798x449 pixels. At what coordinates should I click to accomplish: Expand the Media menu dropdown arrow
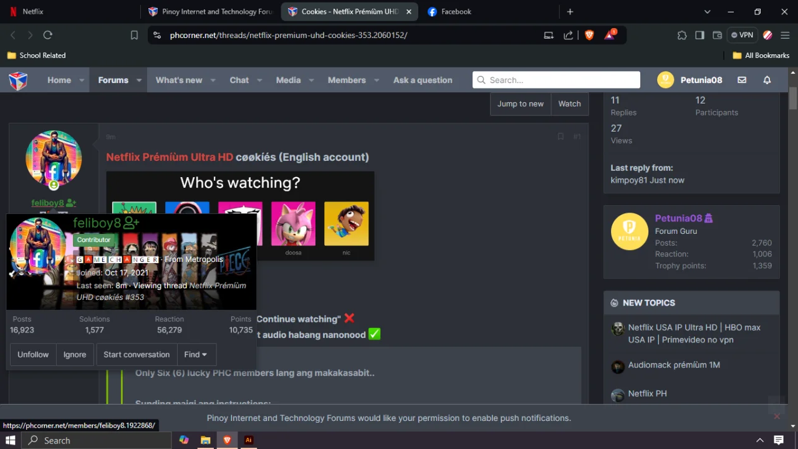pyautogui.click(x=311, y=80)
